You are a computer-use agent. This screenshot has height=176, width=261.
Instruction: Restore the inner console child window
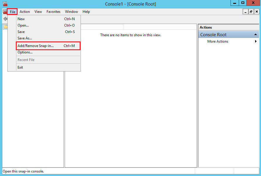coord(251,12)
